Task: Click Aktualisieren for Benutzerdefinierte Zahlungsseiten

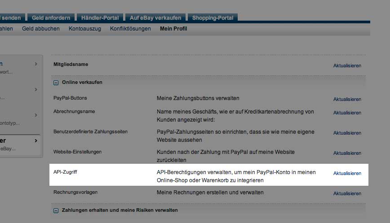Action: tap(347, 133)
